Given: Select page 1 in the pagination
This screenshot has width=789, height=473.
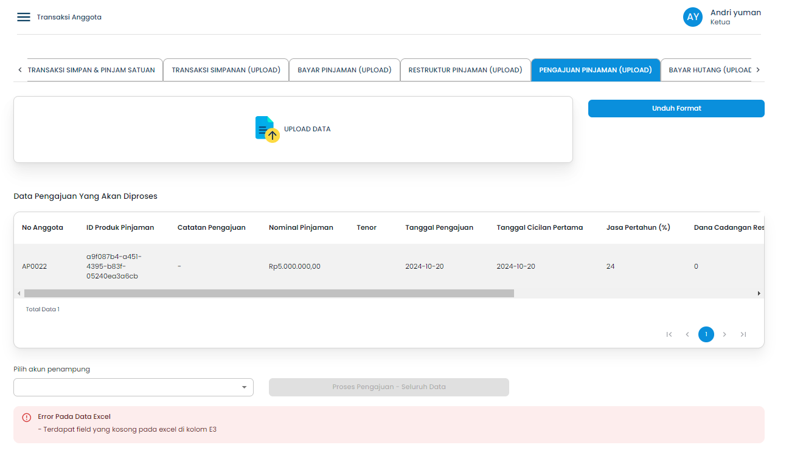Looking at the screenshot, I should pyautogui.click(x=706, y=334).
